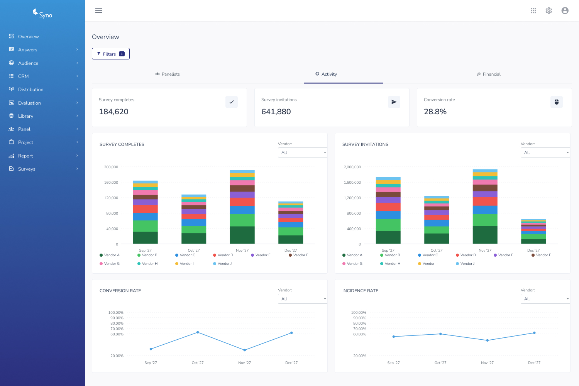
Task: Click the Answers sidebar icon
Action: coord(12,49)
